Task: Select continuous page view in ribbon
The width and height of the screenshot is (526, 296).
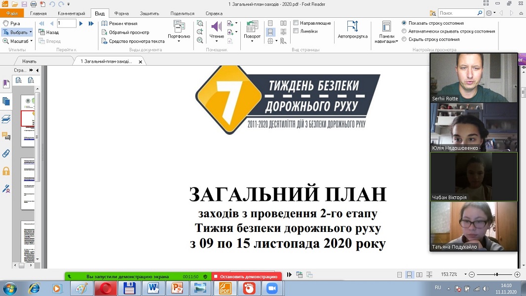Action: pyautogui.click(x=270, y=32)
